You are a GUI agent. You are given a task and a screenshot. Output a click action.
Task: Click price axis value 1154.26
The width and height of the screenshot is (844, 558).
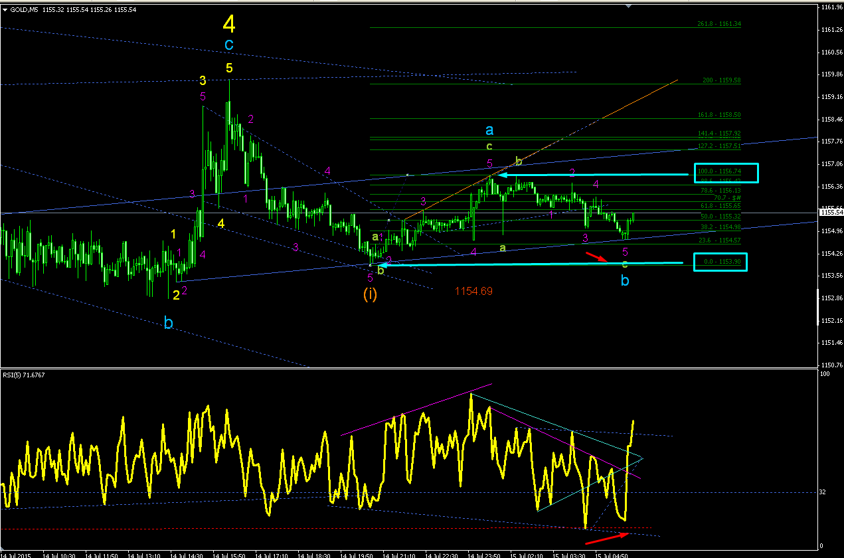pos(831,253)
